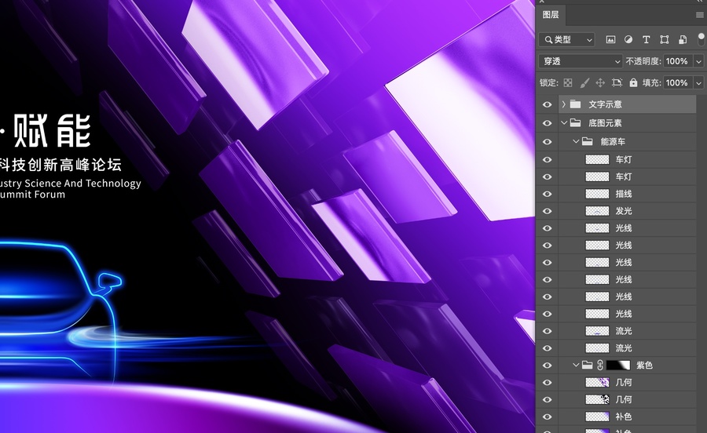Select the 发光 layer thumbnail
The image size is (707, 433).
tap(597, 211)
